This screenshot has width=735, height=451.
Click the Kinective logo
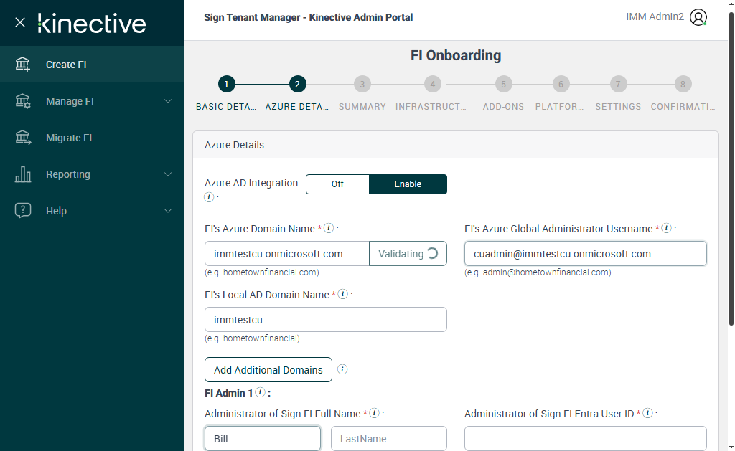click(x=92, y=24)
